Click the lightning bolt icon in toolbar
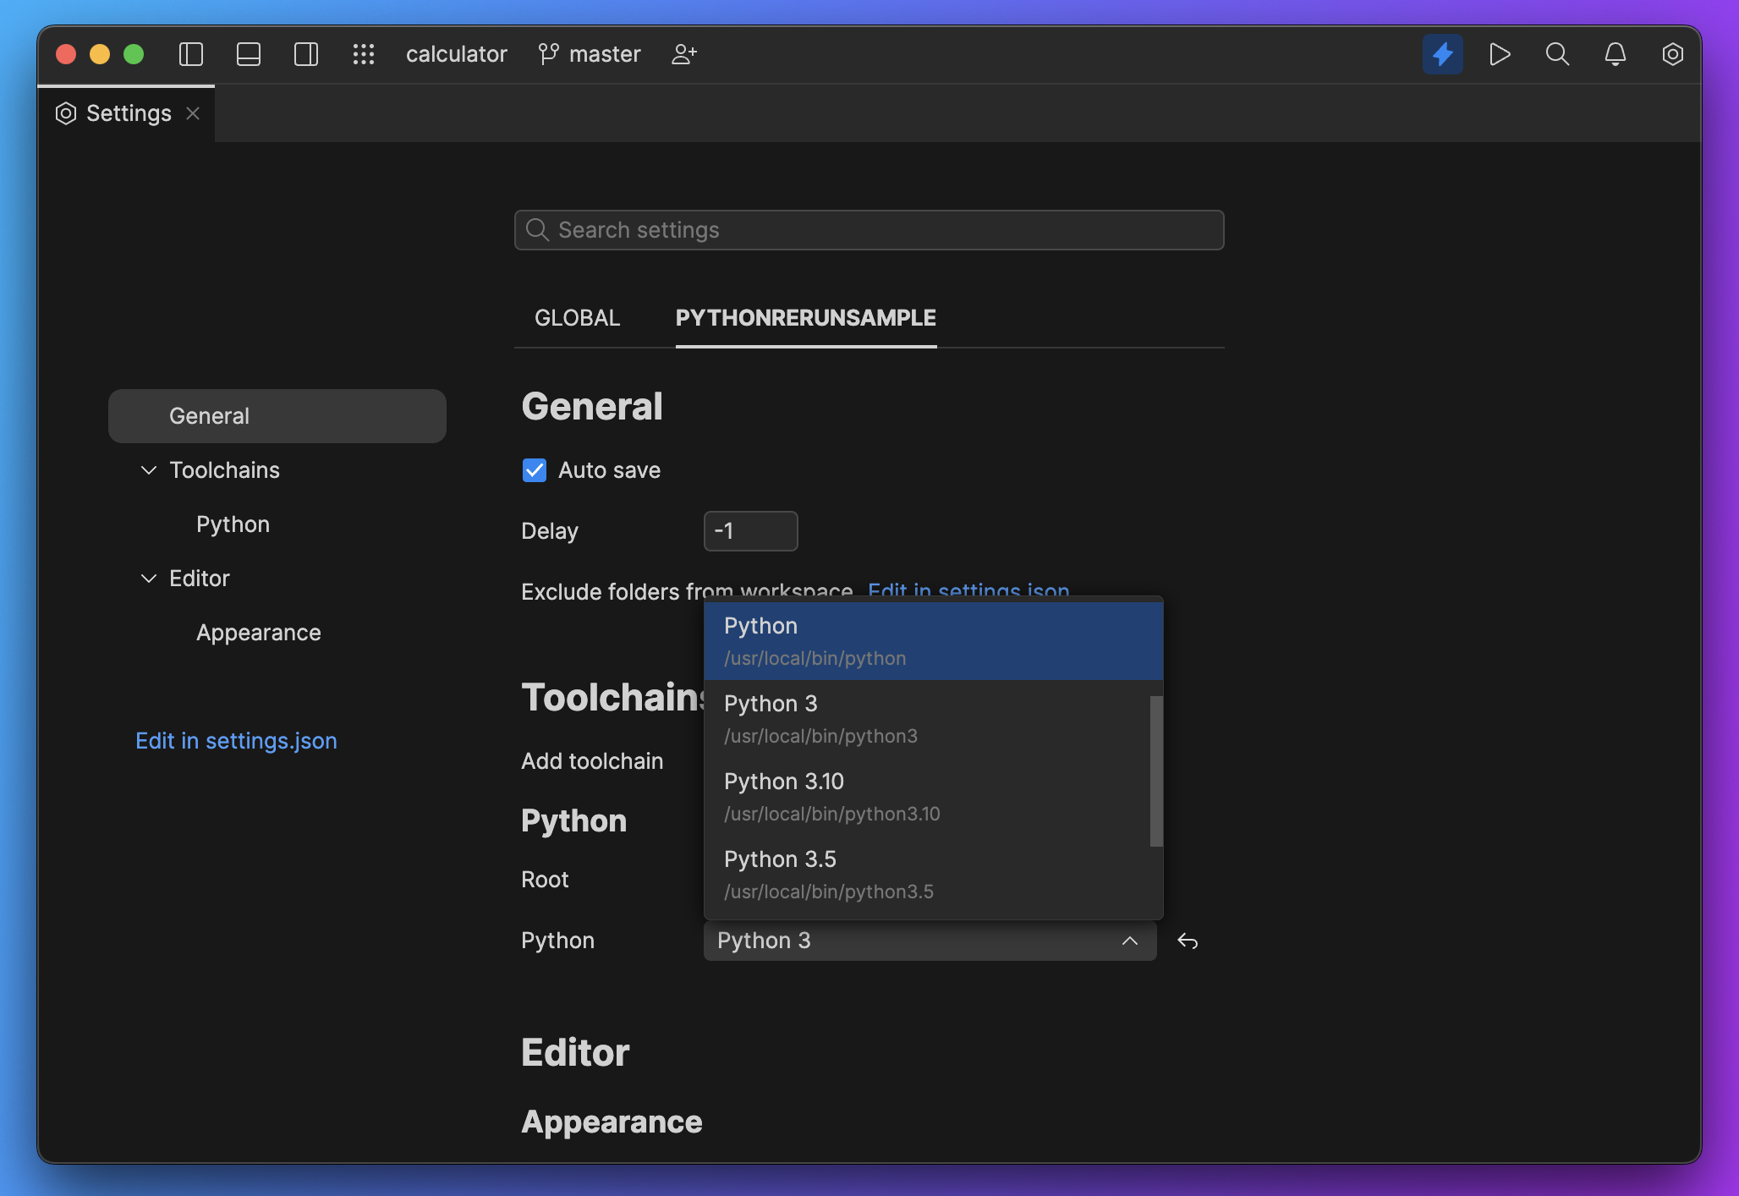Image resolution: width=1739 pixels, height=1196 pixels. pos(1441,54)
